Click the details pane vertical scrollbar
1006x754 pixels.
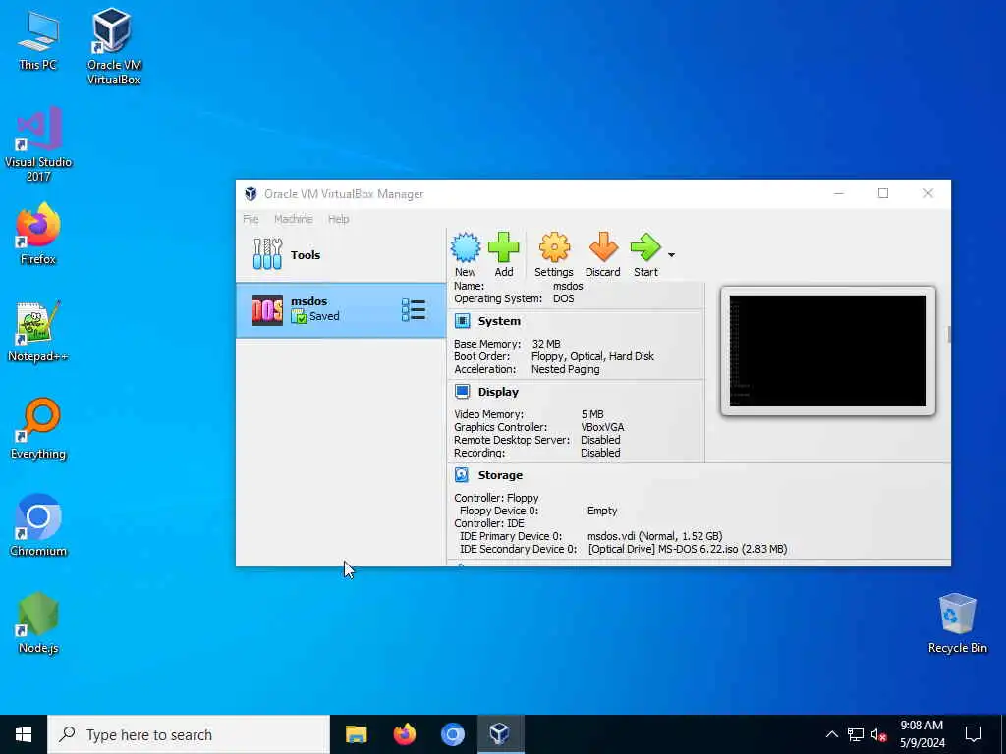(948, 334)
